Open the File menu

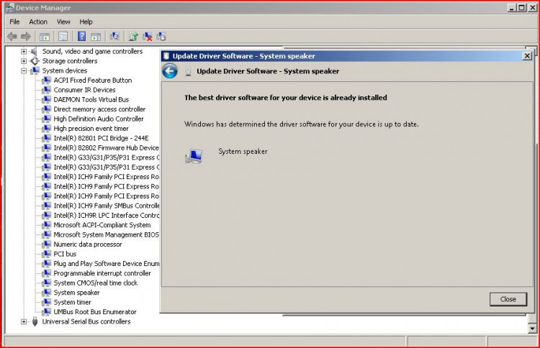tap(14, 22)
